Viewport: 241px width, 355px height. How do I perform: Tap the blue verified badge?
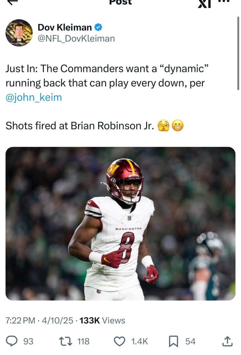point(98,27)
